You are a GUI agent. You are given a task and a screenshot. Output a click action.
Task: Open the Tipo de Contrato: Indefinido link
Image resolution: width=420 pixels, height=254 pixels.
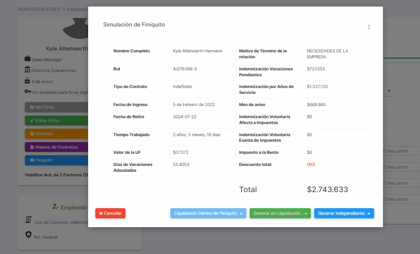tap(61, 222)
